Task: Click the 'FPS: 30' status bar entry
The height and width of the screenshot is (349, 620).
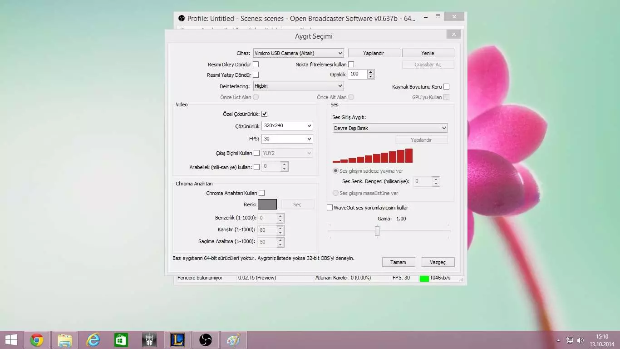Action: click(401, 278)
